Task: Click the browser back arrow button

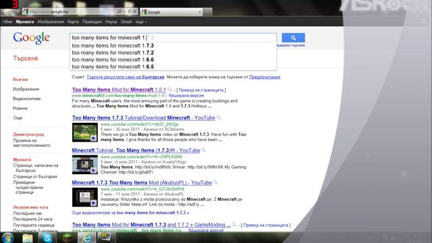Action: click(7, 11)
